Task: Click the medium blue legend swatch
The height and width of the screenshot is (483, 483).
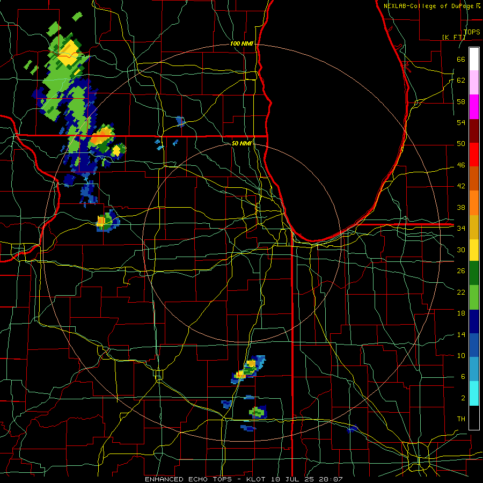Action: click(x=474, y=345)
